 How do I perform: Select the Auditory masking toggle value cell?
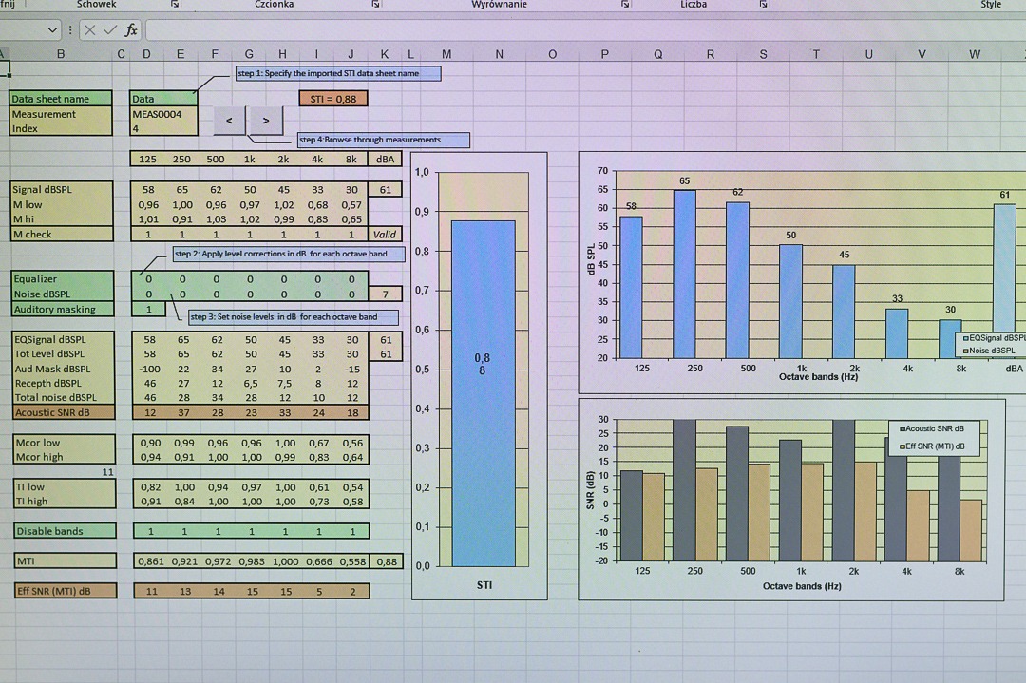[148, 310]
